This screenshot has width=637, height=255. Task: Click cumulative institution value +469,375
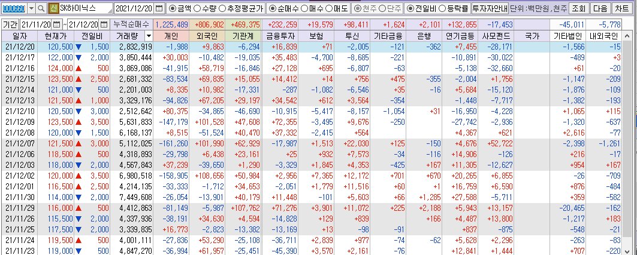coord(243,24)
